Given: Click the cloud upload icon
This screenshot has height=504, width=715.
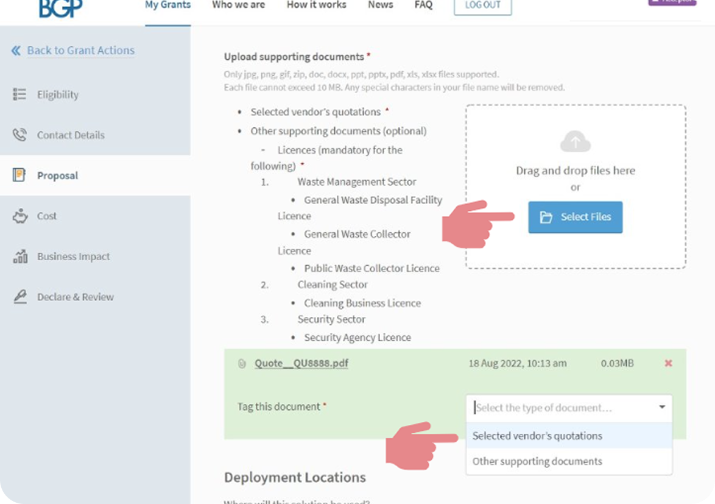Looking at the screenshot, I should (x=575, y=143).
